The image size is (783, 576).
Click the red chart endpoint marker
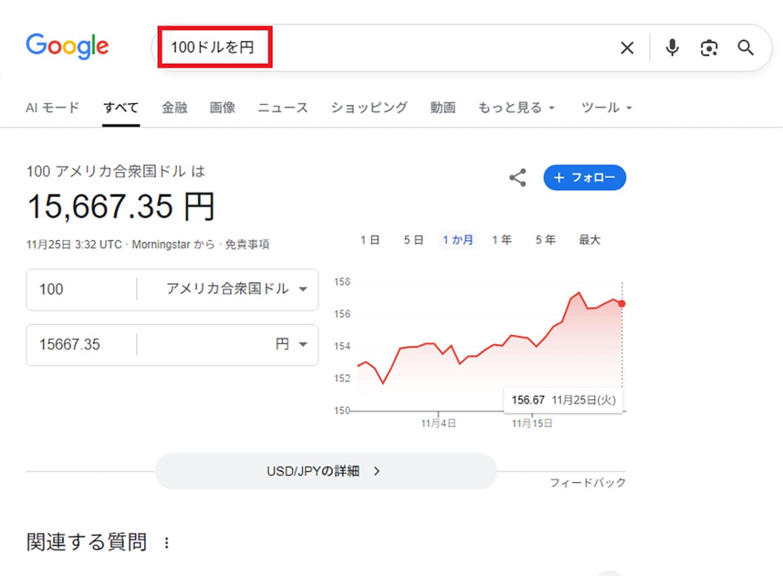[621, 303]
